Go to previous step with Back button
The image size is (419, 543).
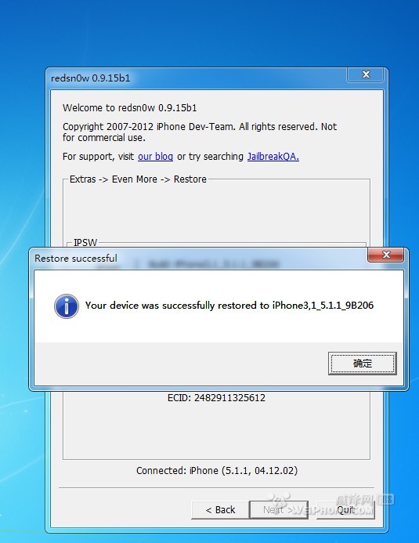(x=220, y=510)
